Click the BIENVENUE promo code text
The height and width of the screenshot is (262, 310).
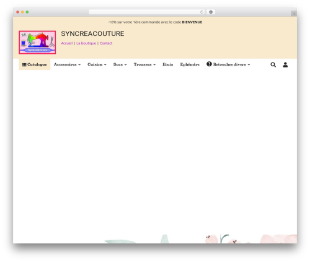(192, 22)
